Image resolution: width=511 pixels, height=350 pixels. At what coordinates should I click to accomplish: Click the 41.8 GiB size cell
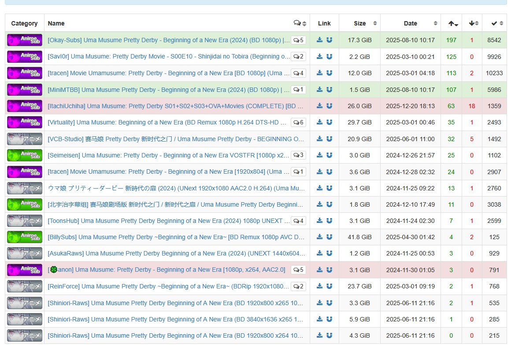click(x=360, y=237)
